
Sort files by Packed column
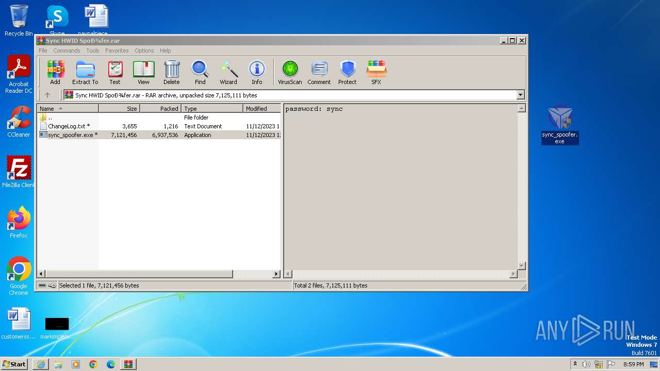(161, 108)
